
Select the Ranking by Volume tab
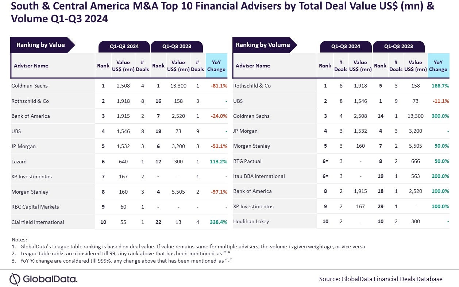263,45
